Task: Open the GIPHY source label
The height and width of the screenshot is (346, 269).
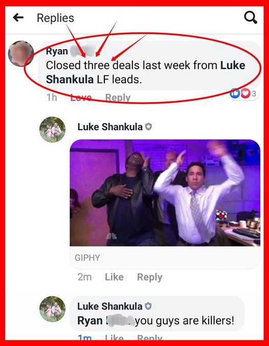Action: [x=87, y=258]
